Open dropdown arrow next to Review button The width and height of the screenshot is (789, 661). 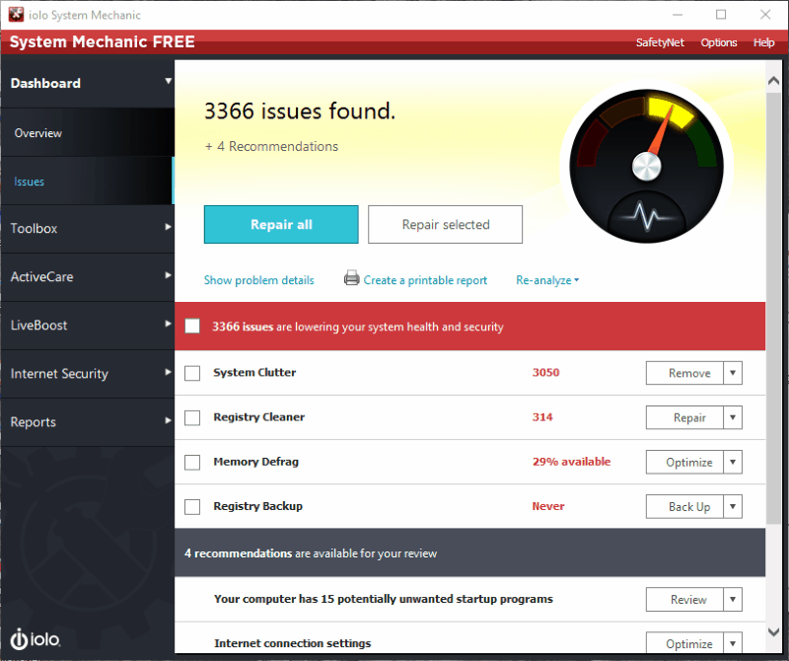pyautogui.click(x=733, y=599)
